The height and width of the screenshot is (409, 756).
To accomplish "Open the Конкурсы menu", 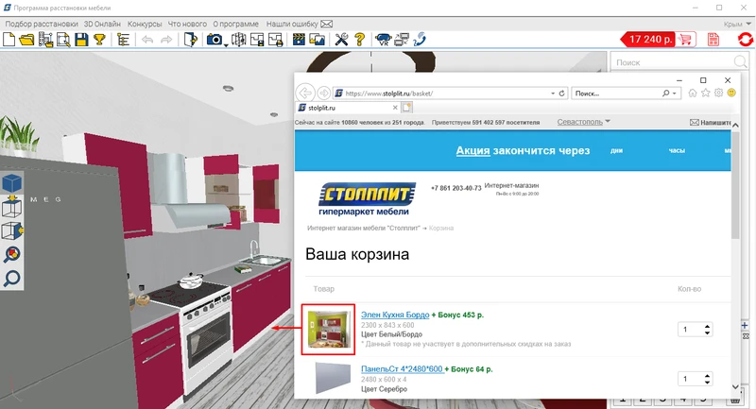I will 144,22.
